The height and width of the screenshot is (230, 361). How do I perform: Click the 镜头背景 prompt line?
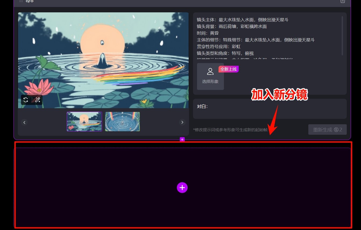point(232,27)
